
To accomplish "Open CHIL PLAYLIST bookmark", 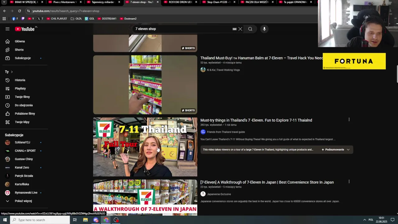I will [x=57, y=19].
